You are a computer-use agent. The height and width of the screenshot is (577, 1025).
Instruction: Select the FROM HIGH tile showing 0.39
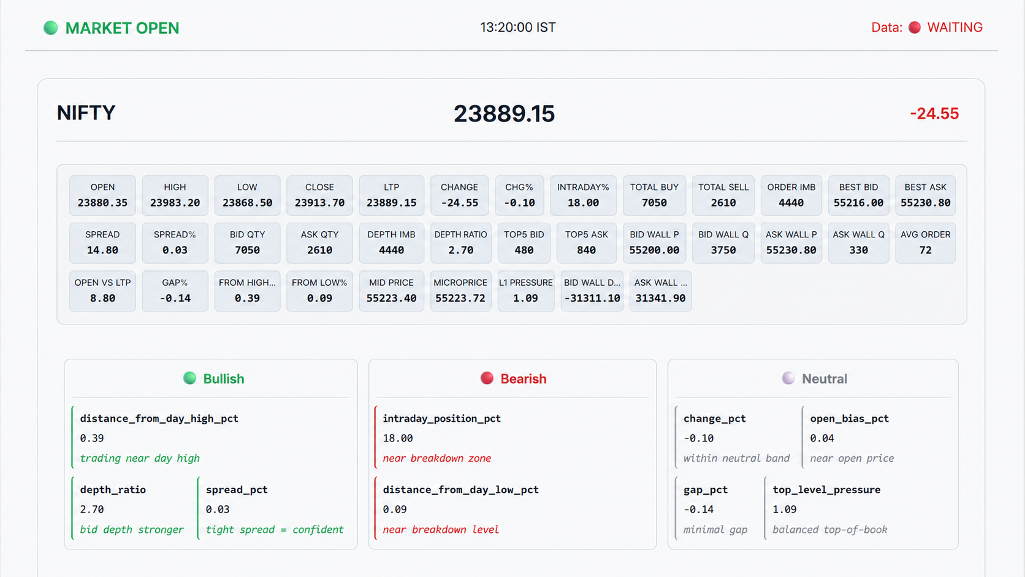tap(247, 291)
